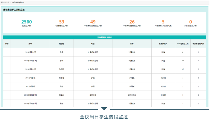Click the 计算机与应用 major in 2018计算机1班 row
The height and width of the screenshot is (123, 210).
click(93, 52)
